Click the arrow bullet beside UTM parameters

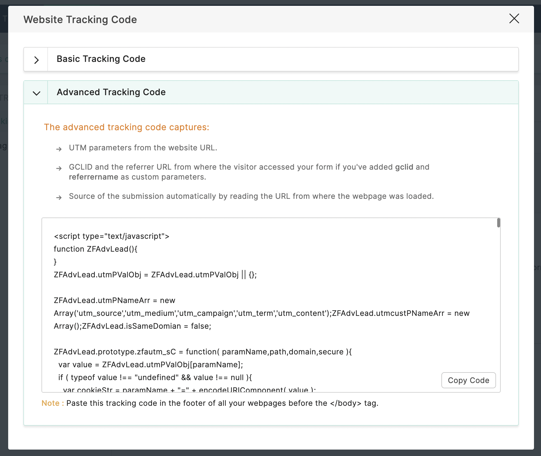point(59,149)
